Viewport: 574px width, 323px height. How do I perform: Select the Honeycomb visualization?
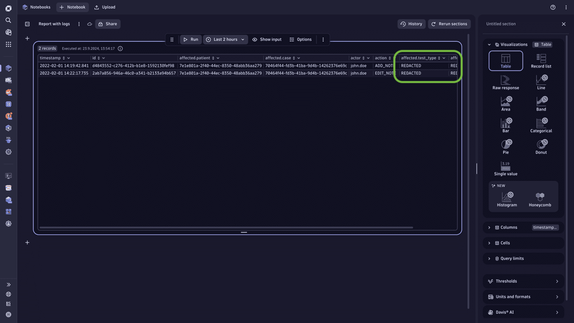click(540, 198)
